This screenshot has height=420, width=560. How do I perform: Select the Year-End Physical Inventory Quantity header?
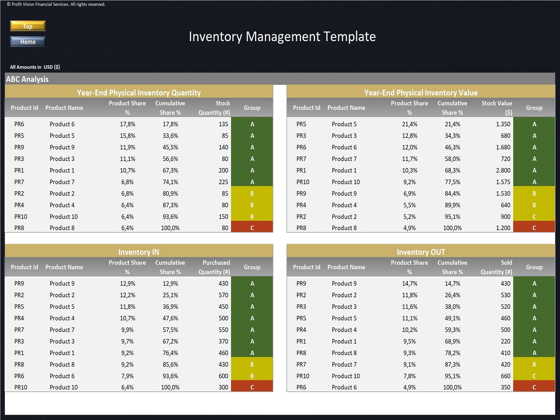[x=139, y=93]
